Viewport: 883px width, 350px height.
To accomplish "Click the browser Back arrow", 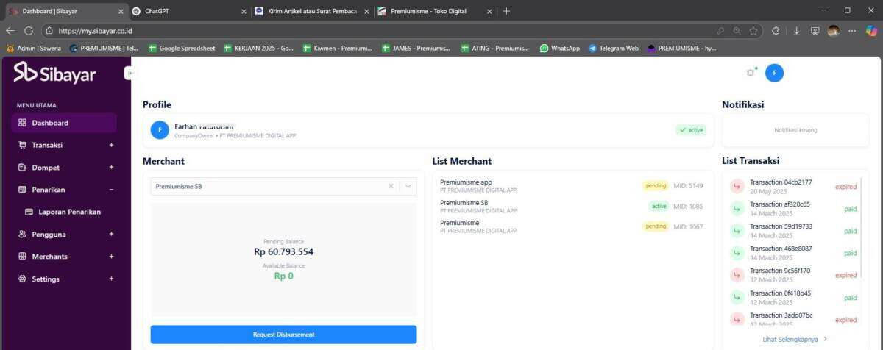I will click(x=10, y=31).
